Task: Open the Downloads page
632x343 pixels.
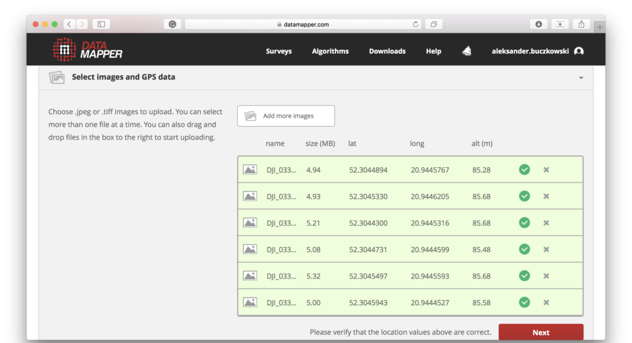Action: point(387,51)
